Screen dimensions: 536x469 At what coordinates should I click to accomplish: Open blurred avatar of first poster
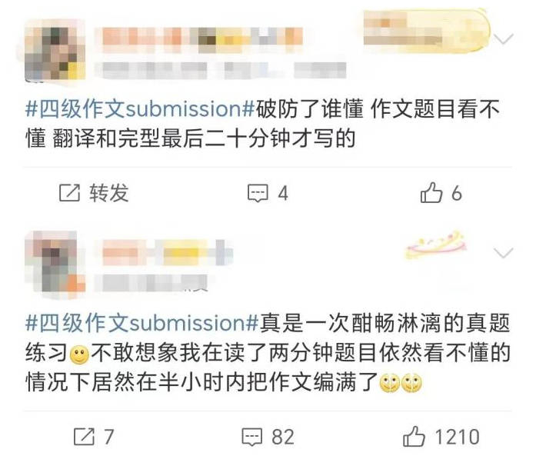tap(55, 50)
